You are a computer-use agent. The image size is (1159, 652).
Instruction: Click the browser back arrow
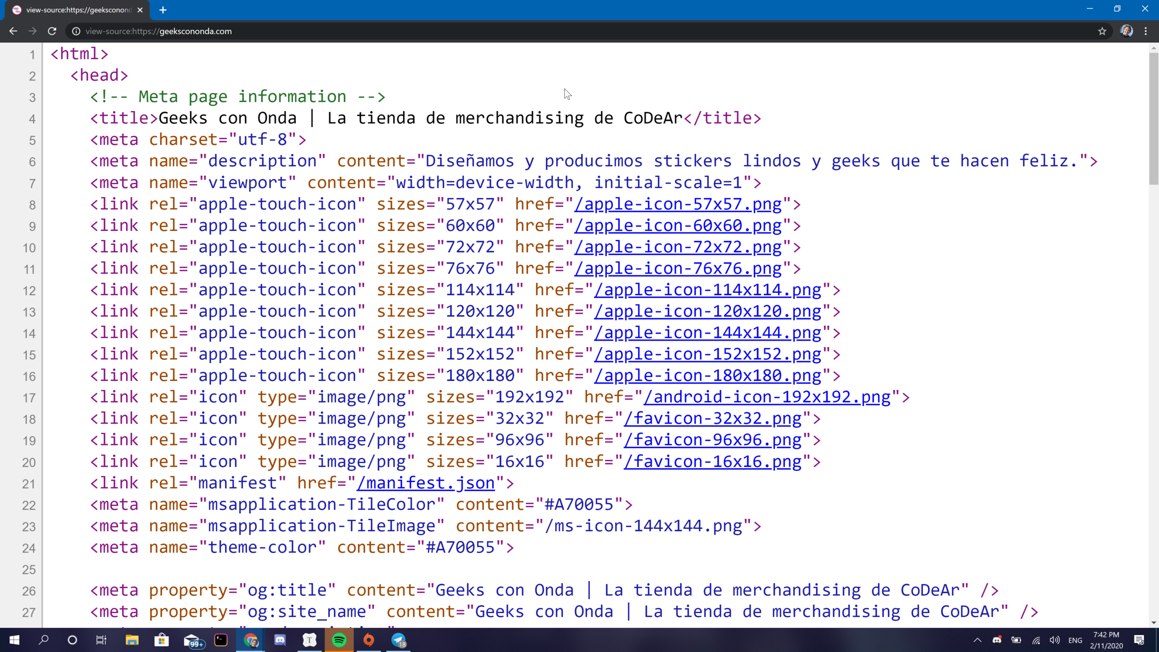[13, 31]
